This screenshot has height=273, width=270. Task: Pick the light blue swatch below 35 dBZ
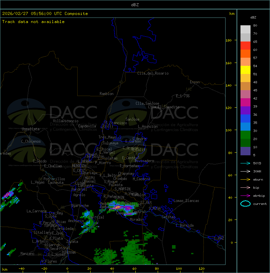click(x=245, y=127)
